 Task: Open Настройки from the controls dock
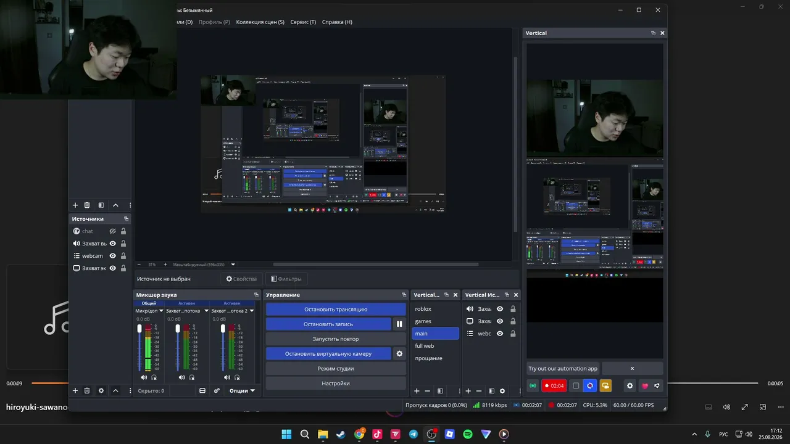pos(336,383)
